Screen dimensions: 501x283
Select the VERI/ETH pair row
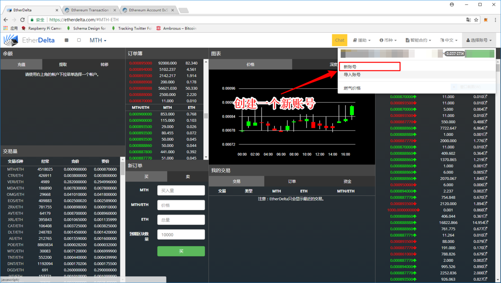click(61, 182)
